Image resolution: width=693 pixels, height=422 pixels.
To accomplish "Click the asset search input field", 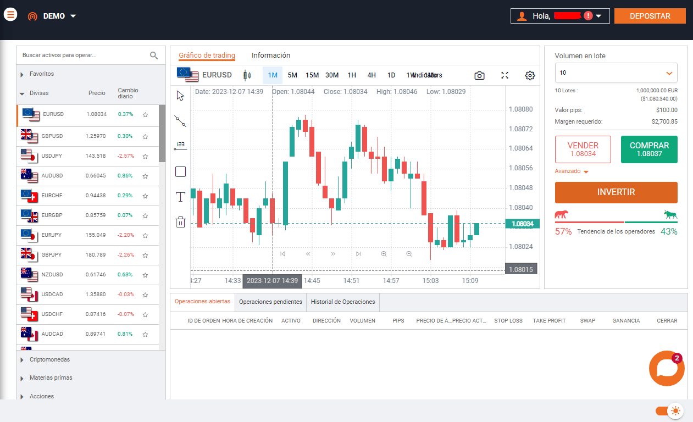I will point(82,55).
